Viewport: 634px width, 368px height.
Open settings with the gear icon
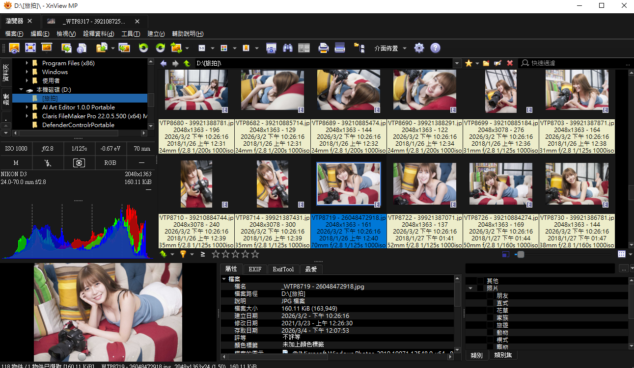coord(419,48)
